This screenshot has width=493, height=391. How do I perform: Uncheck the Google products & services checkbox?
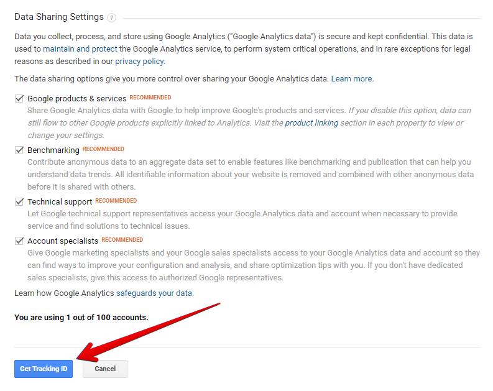(19, 99)
